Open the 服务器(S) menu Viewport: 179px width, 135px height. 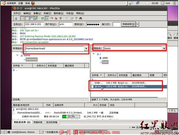click(58, 13)
